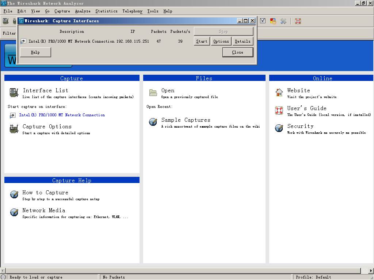Image resolution: width=374 pixels, height=280 pixels.
Task: Click the Capture Options card icon
Action: [x=14, y=129]
